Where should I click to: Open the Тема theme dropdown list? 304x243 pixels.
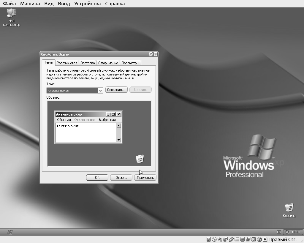(100, 91)
